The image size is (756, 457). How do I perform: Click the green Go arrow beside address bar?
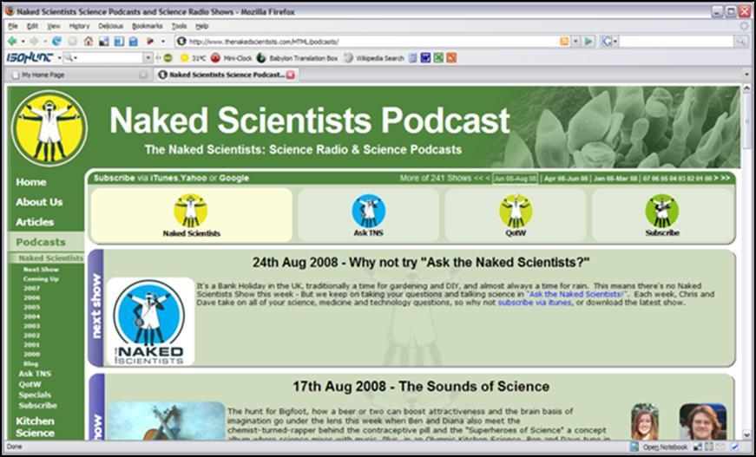pos(588,42)
